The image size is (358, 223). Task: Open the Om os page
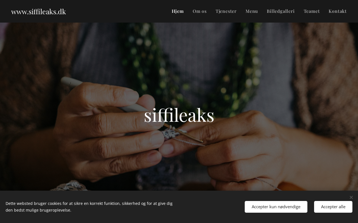[200, 11]
